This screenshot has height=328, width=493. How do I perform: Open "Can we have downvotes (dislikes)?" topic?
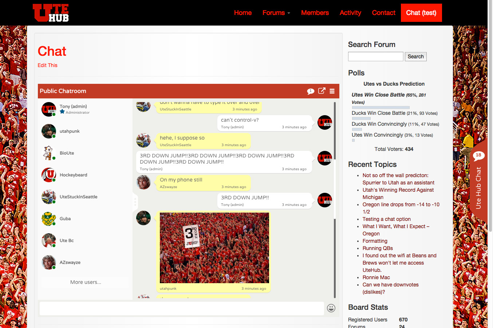(x=391, y=288)
